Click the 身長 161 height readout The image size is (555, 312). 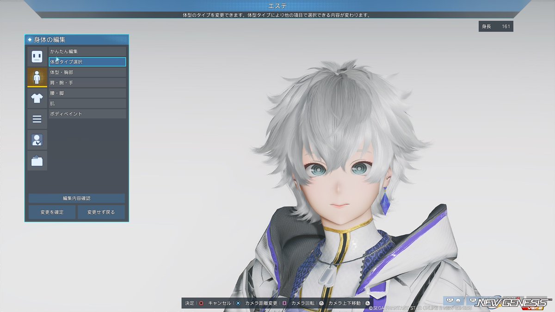pos(496,26)
